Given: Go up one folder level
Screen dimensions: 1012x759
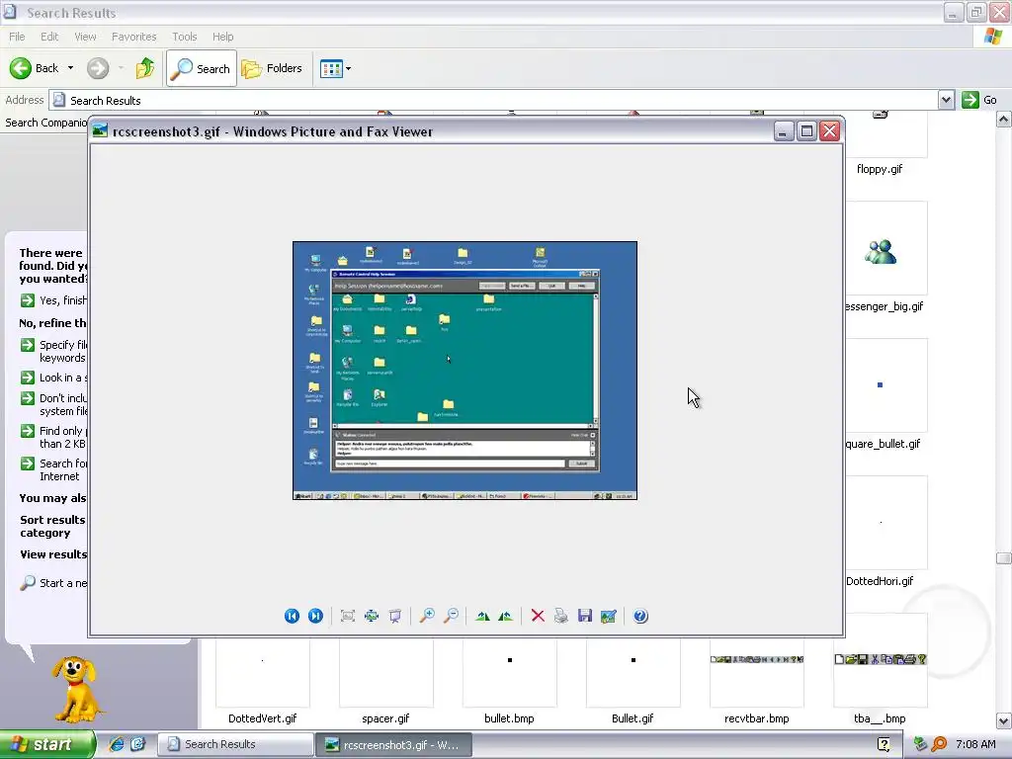Looking at the screenshot, I should (x=145, y=68).
